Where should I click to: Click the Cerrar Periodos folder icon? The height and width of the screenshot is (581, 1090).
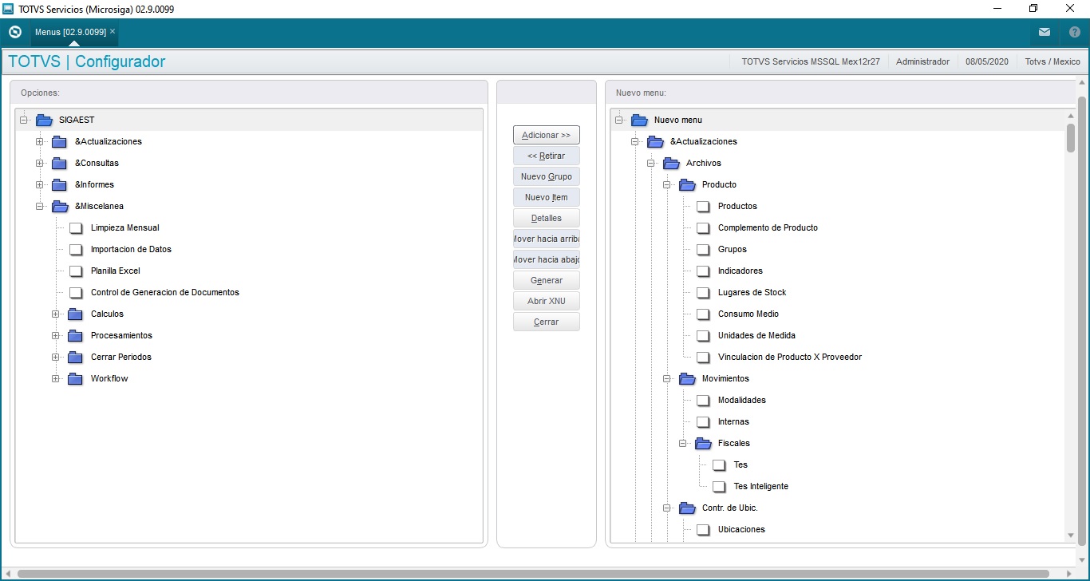point(76,357)
